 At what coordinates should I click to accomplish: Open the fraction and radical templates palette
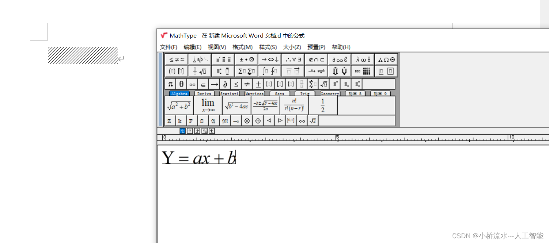pyautogui.click(x=200, y=71)
